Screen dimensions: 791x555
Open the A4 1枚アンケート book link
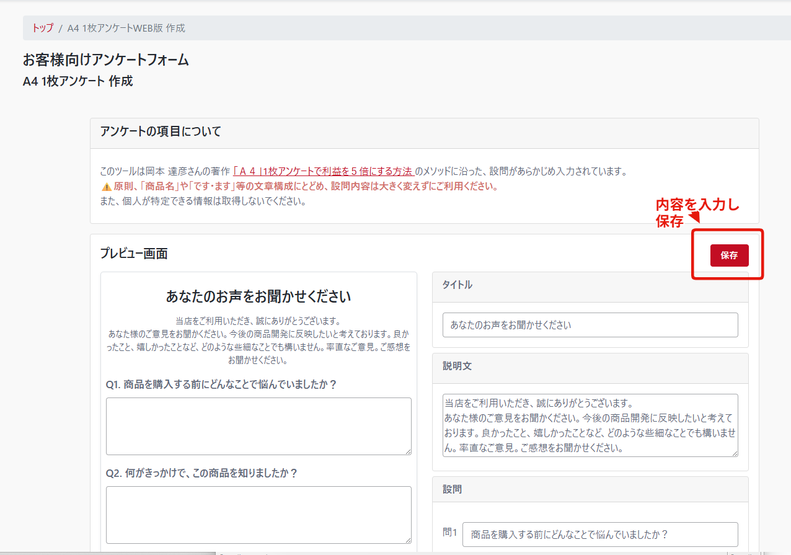pos(323,171)
